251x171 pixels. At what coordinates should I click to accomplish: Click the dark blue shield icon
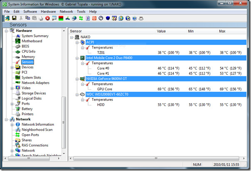click(108, 18)
